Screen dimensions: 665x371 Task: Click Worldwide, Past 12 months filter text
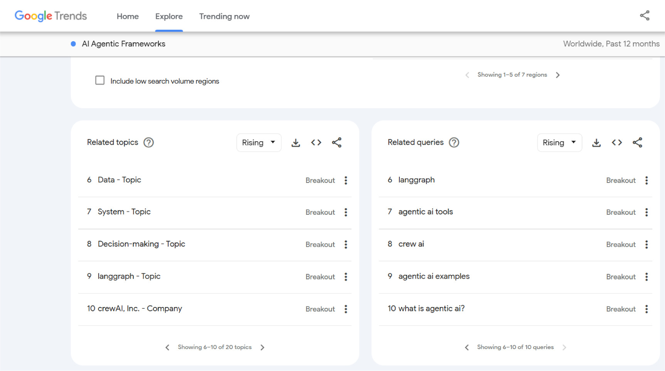[x=611, y=44]
